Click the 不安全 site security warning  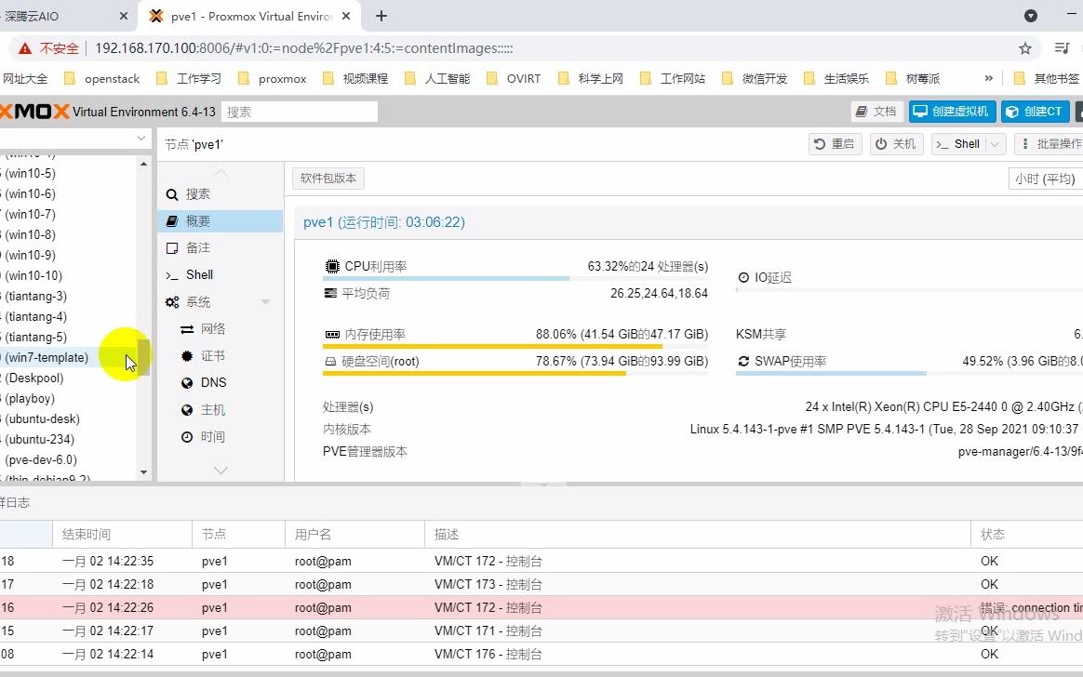[x=49, y=48]
